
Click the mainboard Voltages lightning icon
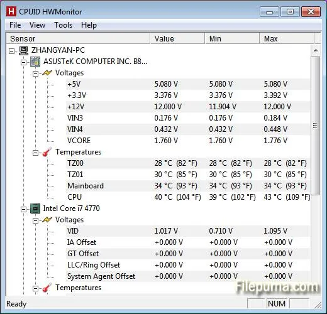(x=47, y=73)
